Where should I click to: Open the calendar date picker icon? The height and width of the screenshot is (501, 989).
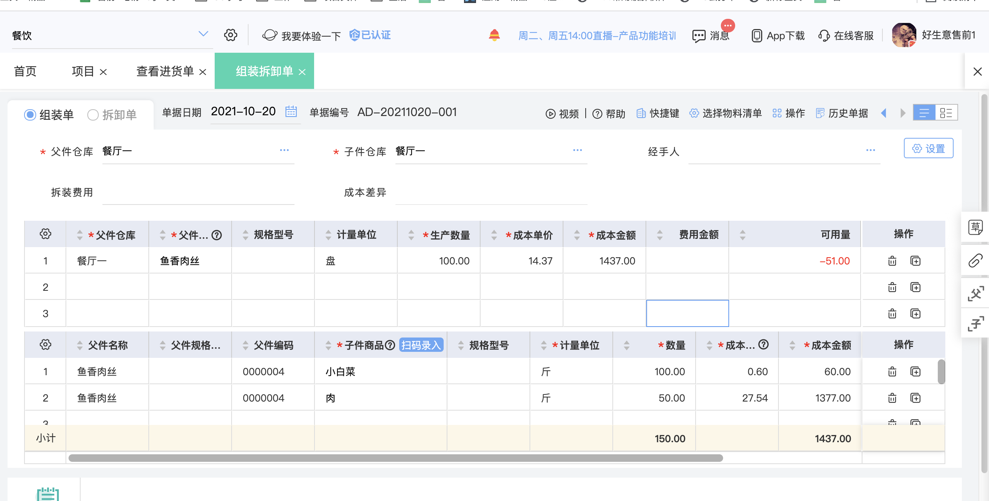tap(291, 112)
